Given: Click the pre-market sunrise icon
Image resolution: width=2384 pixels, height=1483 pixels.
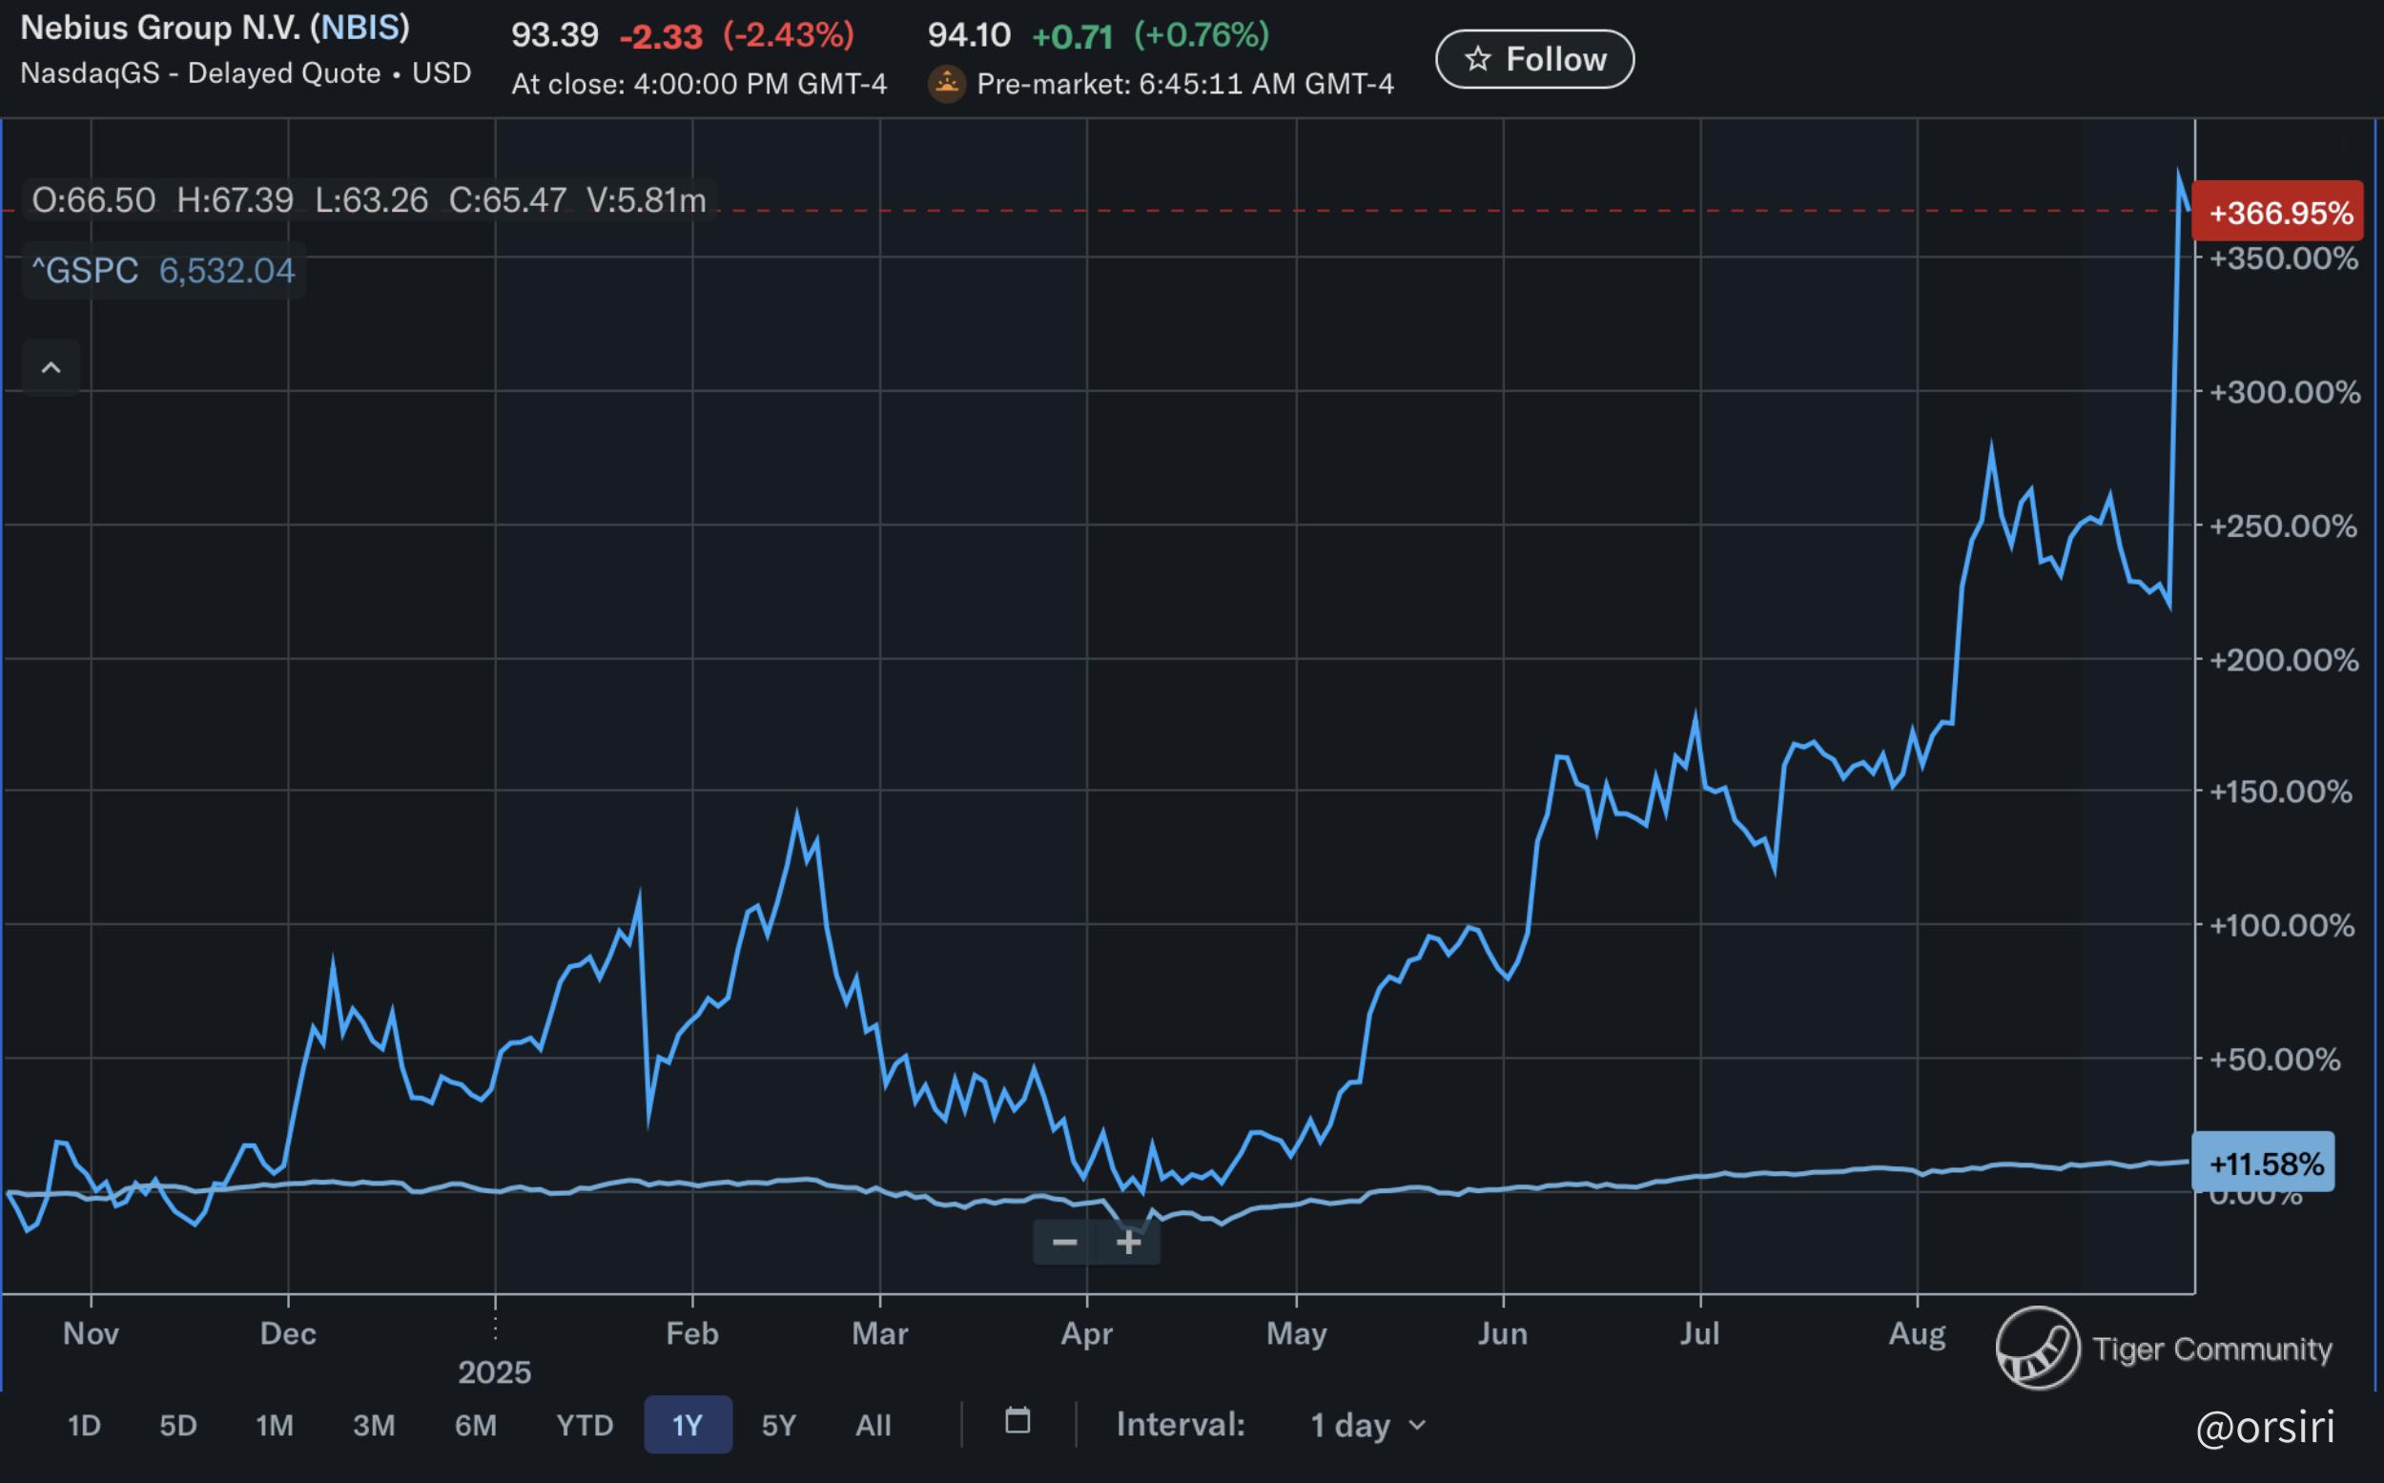Looking at the screenshot, I should pyautogui.click(x=946, y=83).
